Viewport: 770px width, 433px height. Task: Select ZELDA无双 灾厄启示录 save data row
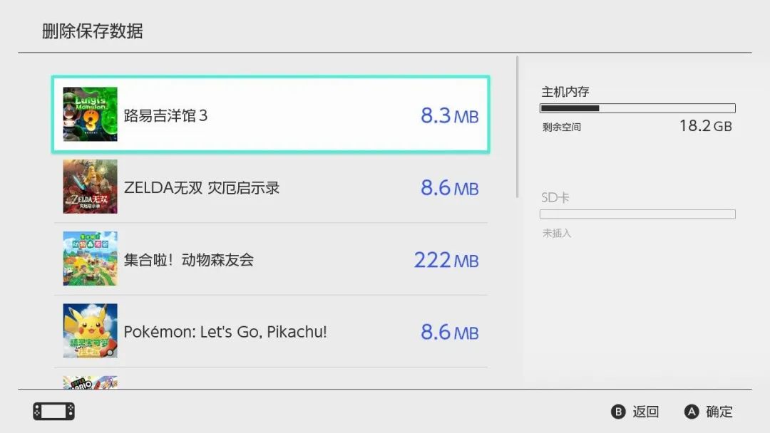[x=271, y=187]
